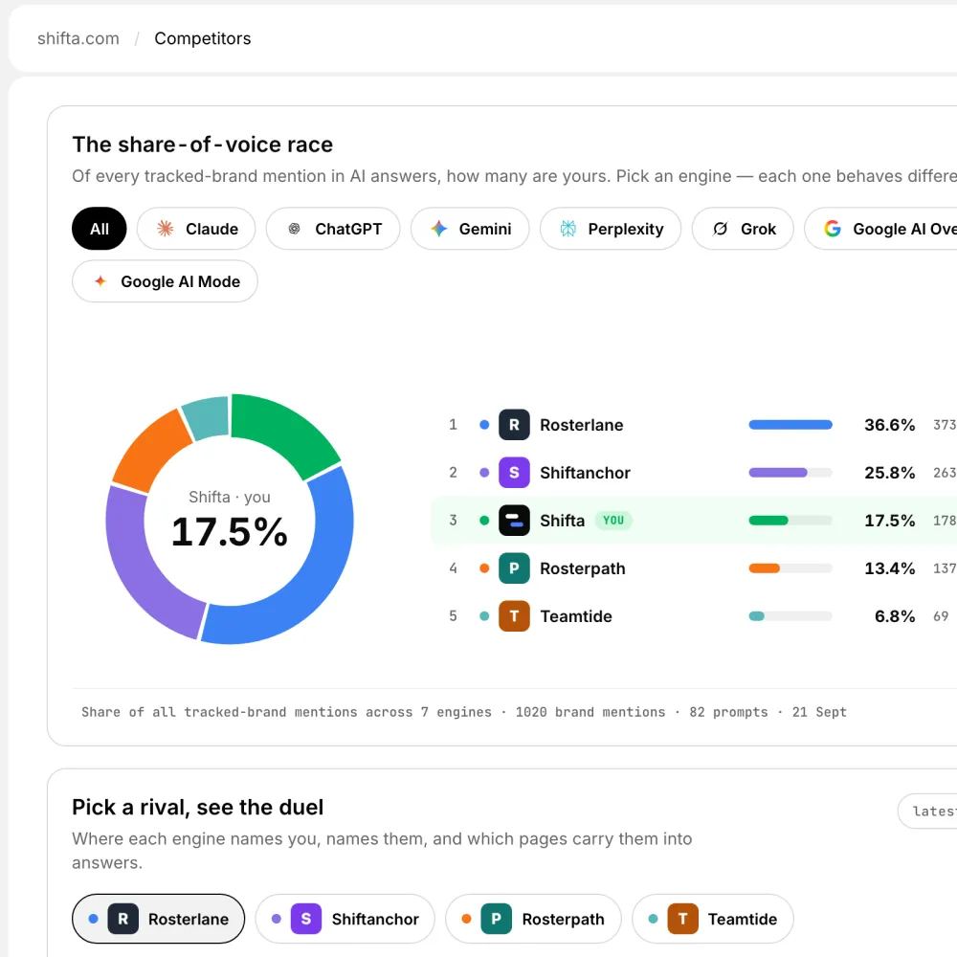Click "The share-of-voice race" heading
The image size is (957, 957).
pos(203,145)
